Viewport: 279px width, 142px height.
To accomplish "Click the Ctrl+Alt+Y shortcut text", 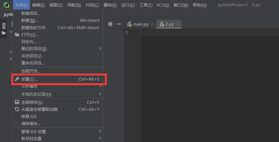I will pos(89,109).
